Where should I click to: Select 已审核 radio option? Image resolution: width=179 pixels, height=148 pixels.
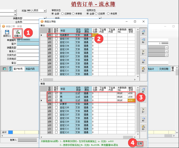tap(62, 14)
